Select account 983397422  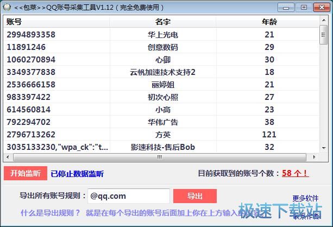28,97
